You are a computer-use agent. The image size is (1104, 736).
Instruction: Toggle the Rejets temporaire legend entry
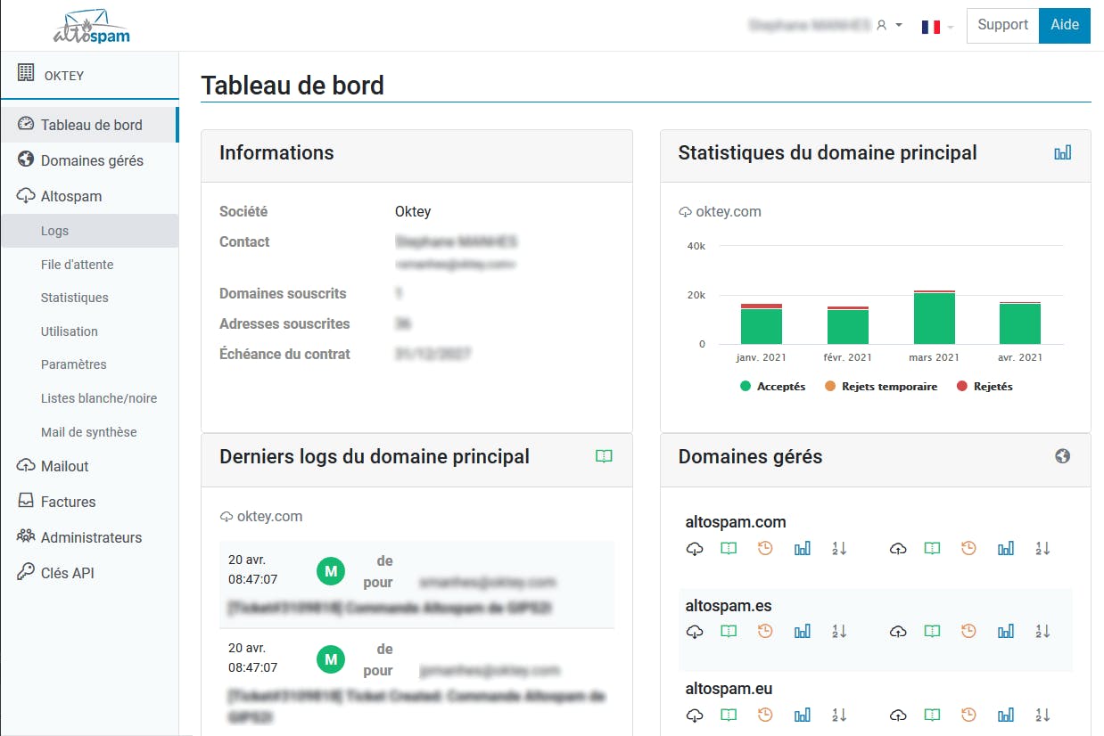pyautogui.click(x=881, y=387)
